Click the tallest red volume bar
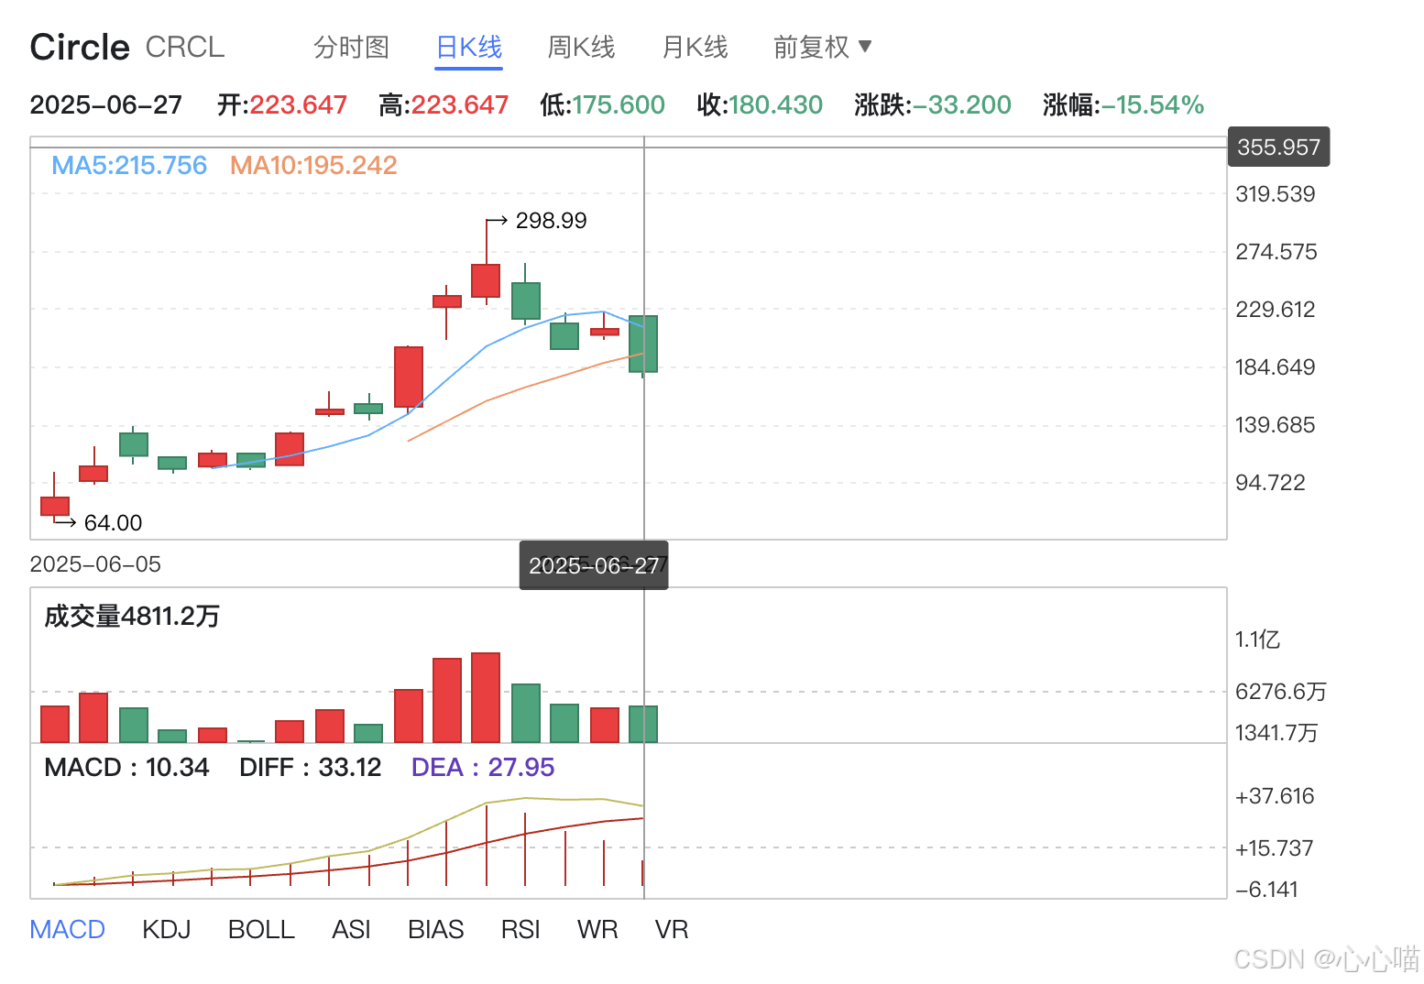Viewport: 1424px width, 984px height. point(486,697)
